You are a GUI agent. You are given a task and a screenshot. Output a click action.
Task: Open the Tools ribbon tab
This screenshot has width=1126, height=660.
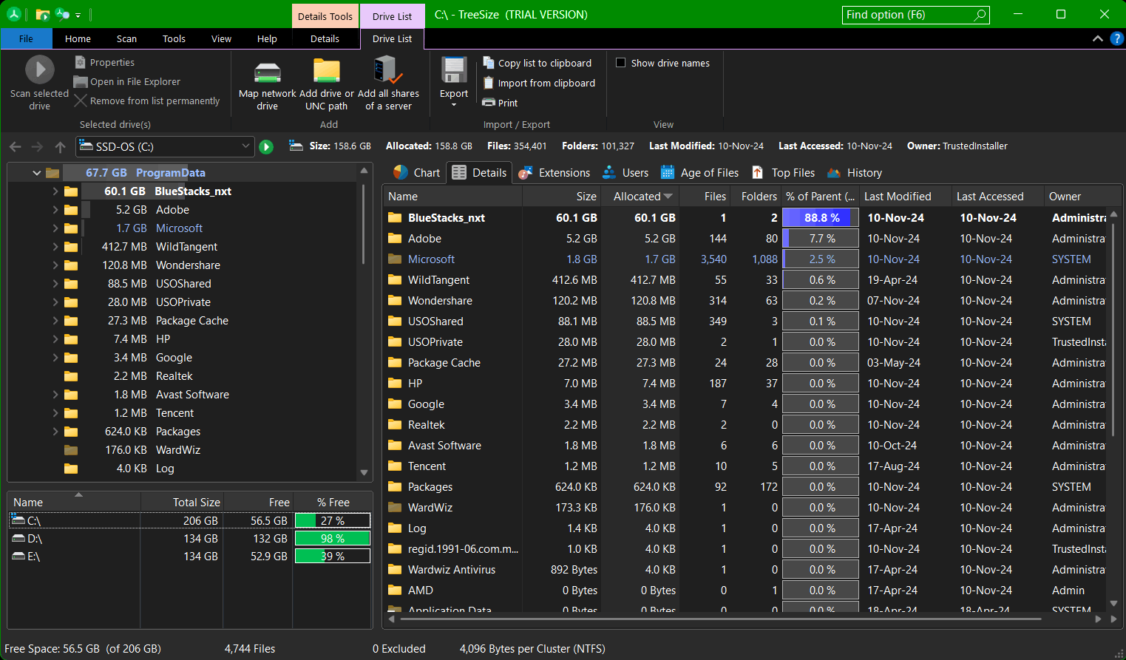pos(174,38)
